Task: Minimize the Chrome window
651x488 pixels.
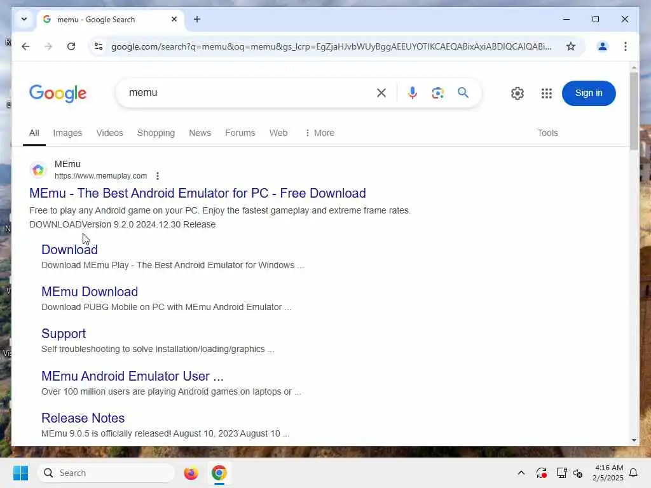Action: coord(566,19)
